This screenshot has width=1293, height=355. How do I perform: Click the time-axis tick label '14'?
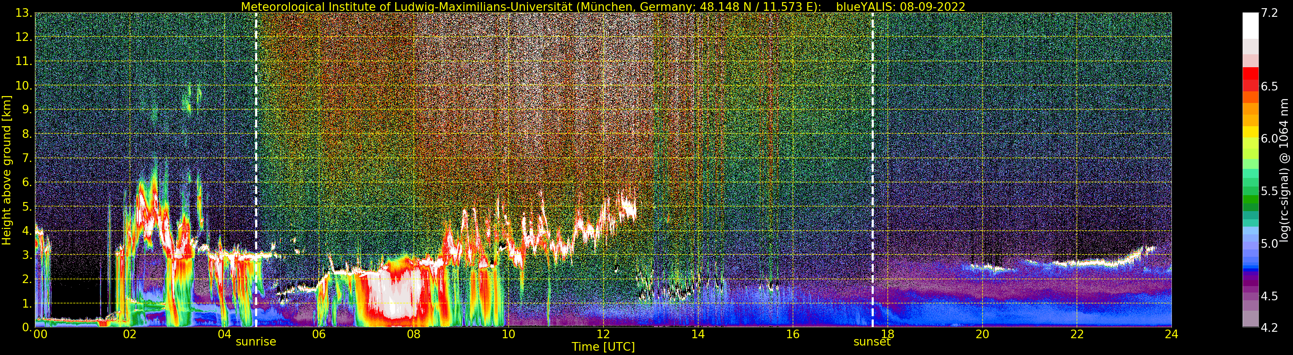(698, 334)
